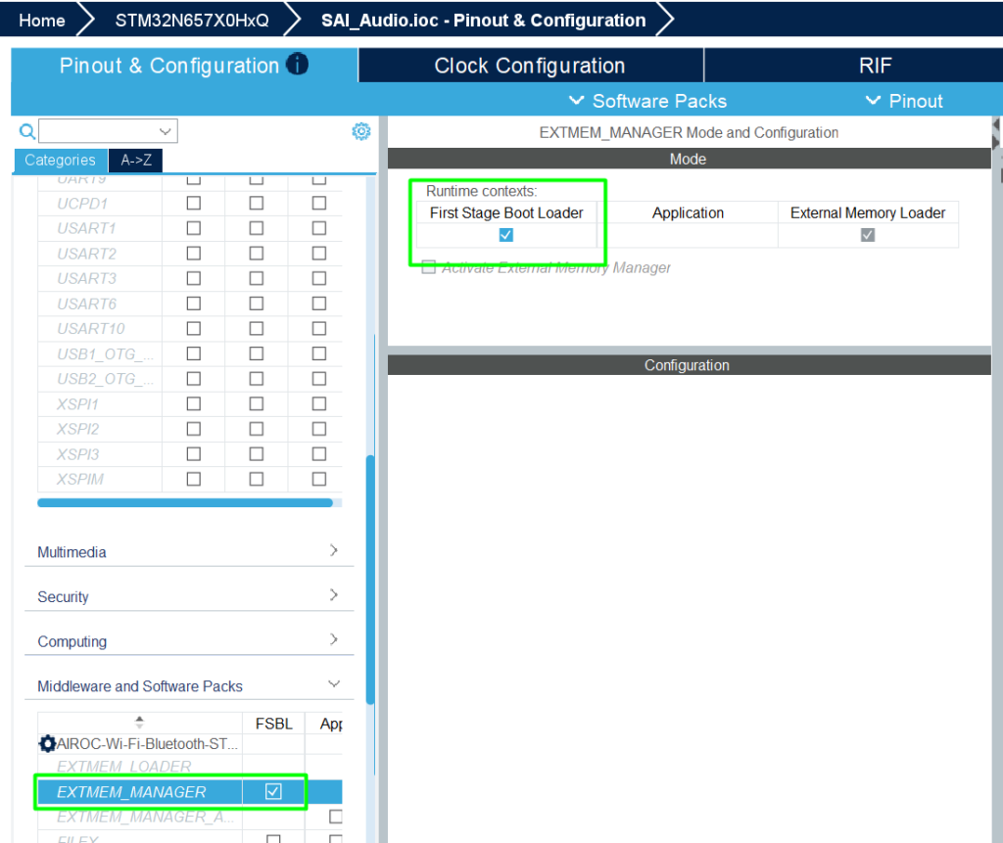1003x843 pixels.
Task: Toggle the EXTMEM_MANAGER FSBL checkbox
Action: (273, 791)
